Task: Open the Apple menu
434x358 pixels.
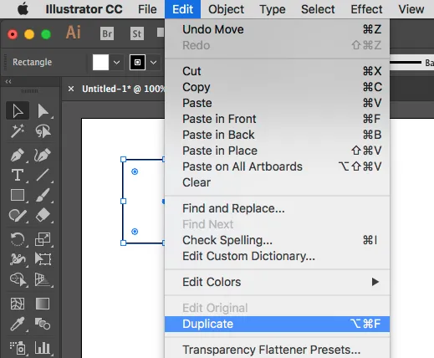Action: 23,9
